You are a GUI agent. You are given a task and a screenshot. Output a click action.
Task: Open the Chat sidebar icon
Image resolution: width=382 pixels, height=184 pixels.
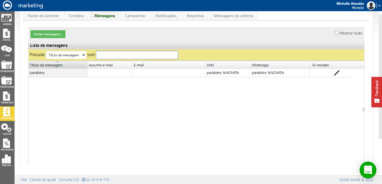point(7,51)
